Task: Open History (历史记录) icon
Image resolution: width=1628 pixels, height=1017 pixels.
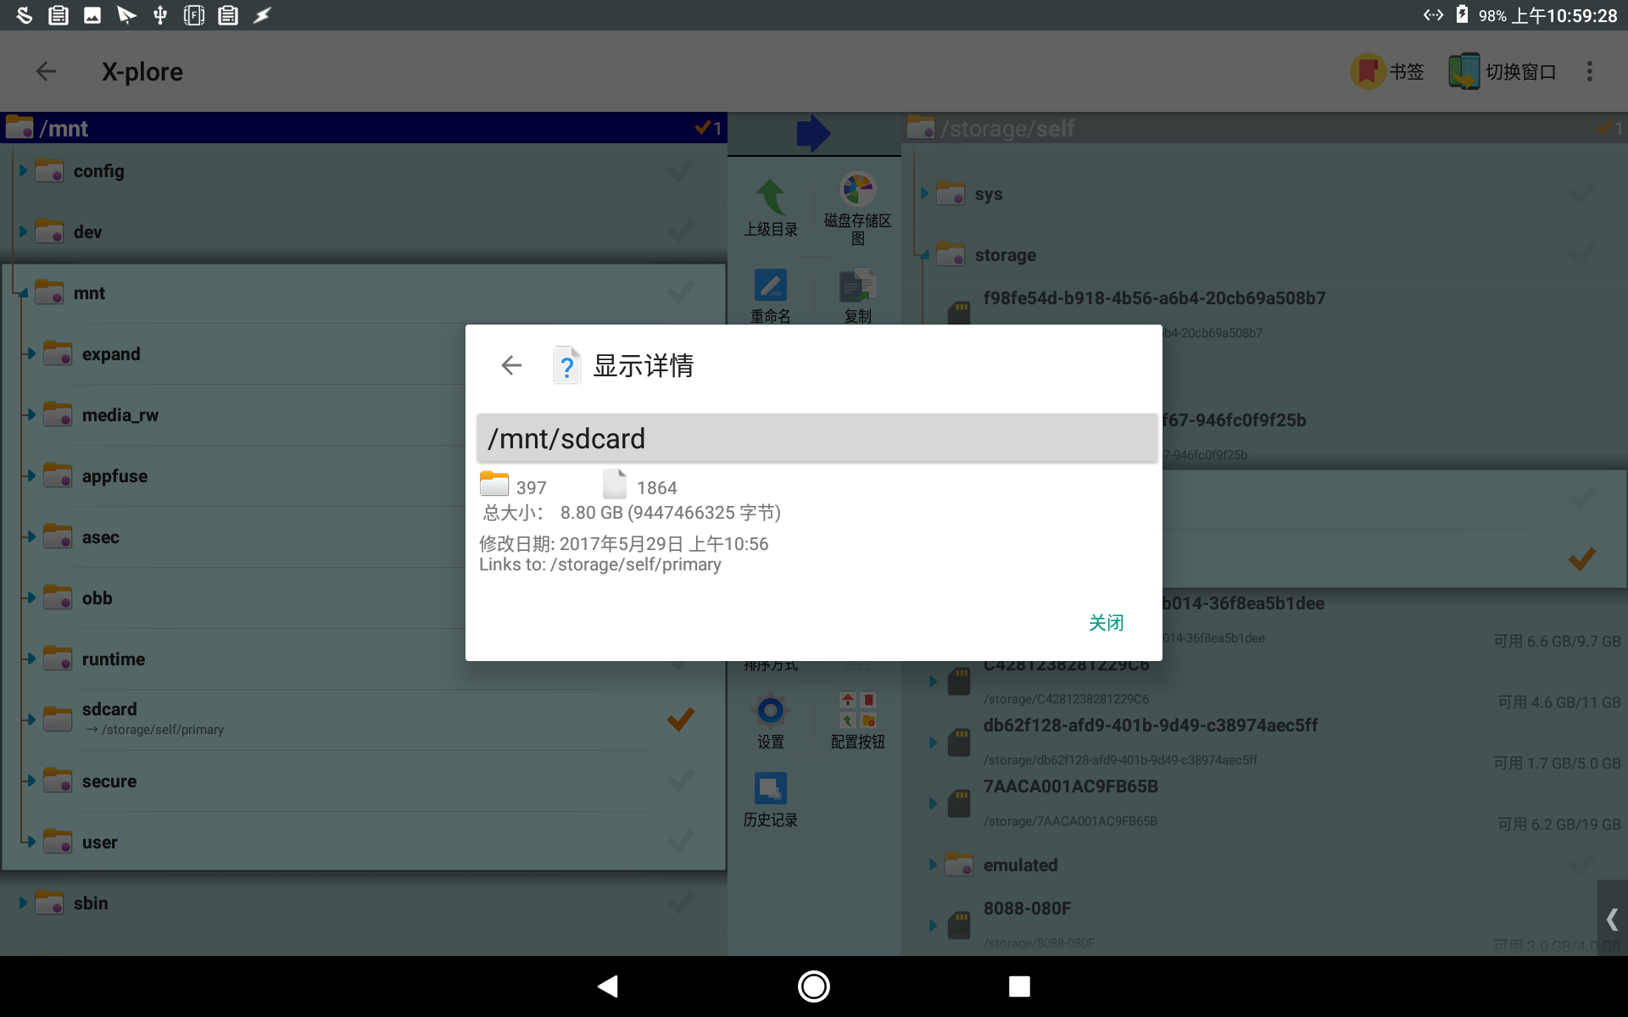Action: pos(770,788)
